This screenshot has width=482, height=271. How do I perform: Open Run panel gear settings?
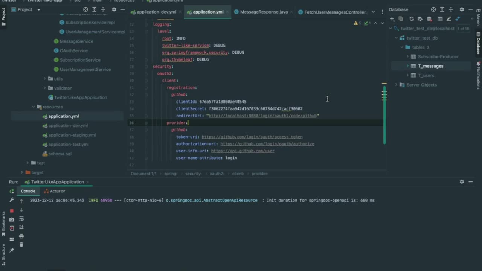point(462,182)
